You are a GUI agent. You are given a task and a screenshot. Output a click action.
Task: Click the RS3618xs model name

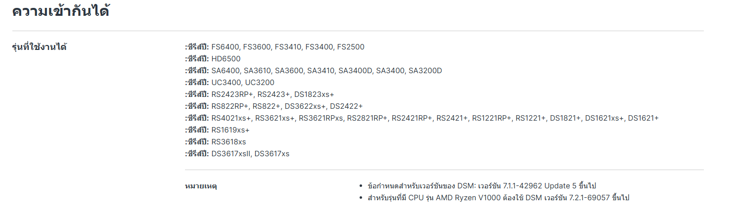pos(229,142)
